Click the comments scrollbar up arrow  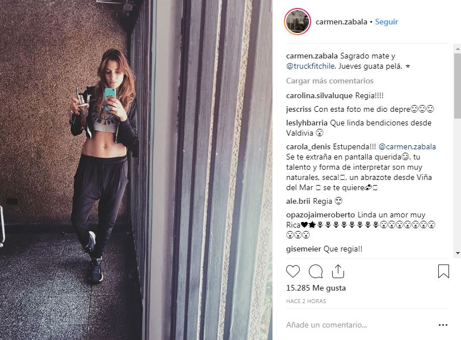click(x=458, y=49)
